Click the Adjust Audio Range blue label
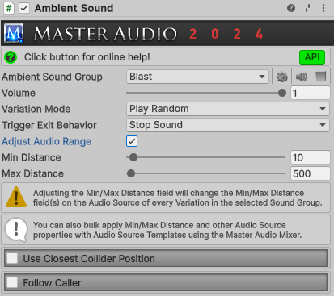Viewport: 334px width, 296px height. [x=47, y=141]
